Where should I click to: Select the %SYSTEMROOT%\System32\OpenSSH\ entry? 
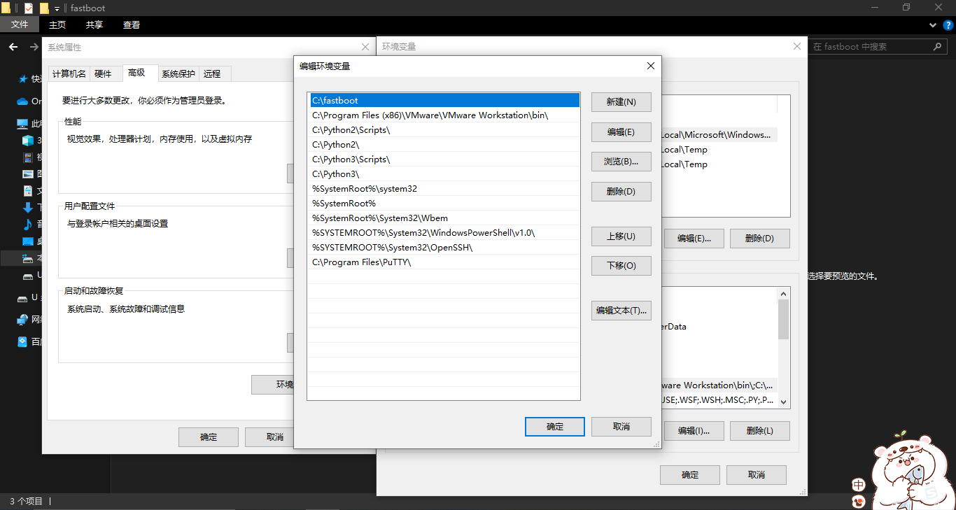click(x=444, y=248)
